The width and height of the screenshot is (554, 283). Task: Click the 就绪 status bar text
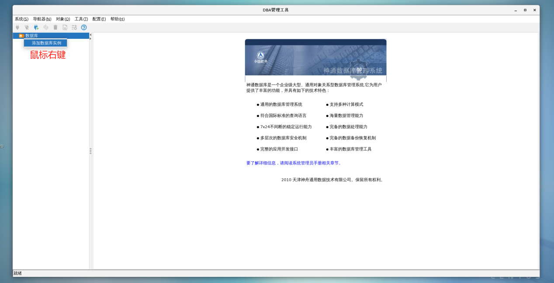coord(17,273)
